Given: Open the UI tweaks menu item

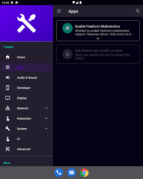Looking at the screenshot, I should pyautogui.click(x=27, y=139).
